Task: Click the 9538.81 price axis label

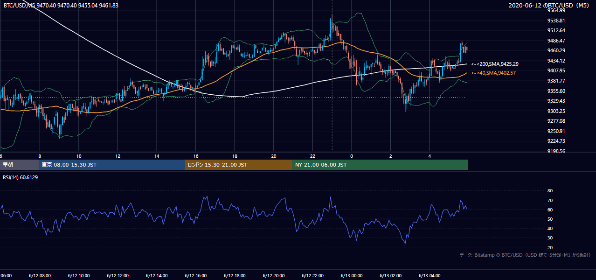Action: pos(556,21)
